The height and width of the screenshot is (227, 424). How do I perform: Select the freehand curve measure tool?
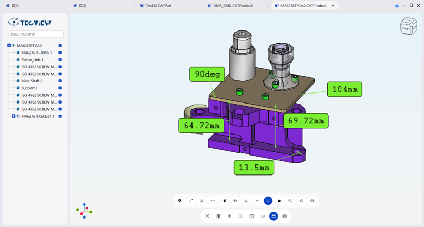(257, 201)
